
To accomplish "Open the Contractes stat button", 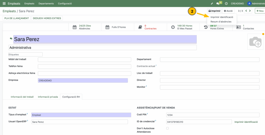I will point(150,27).
